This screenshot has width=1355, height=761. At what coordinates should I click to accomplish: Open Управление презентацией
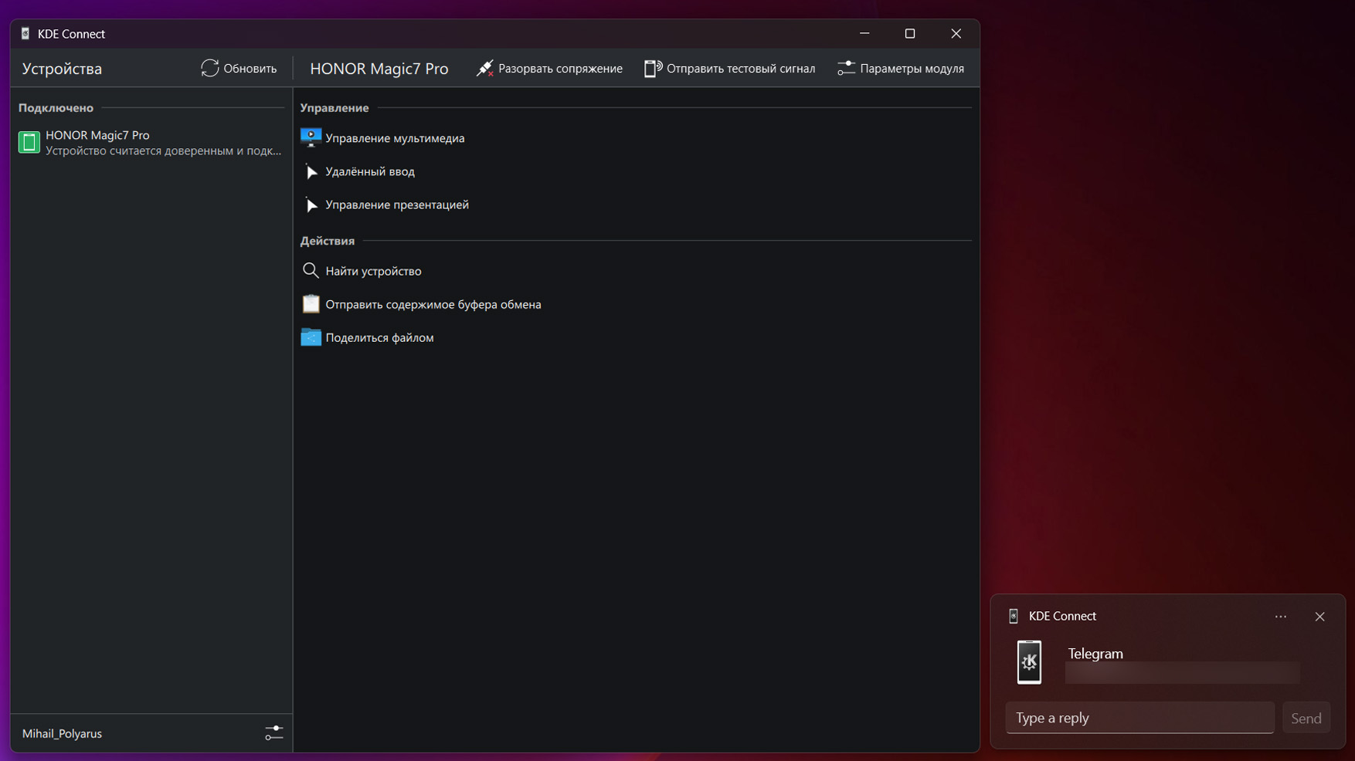396,205
